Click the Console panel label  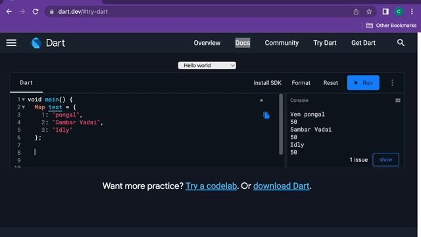pyautogui.click(x=299, y=101)
